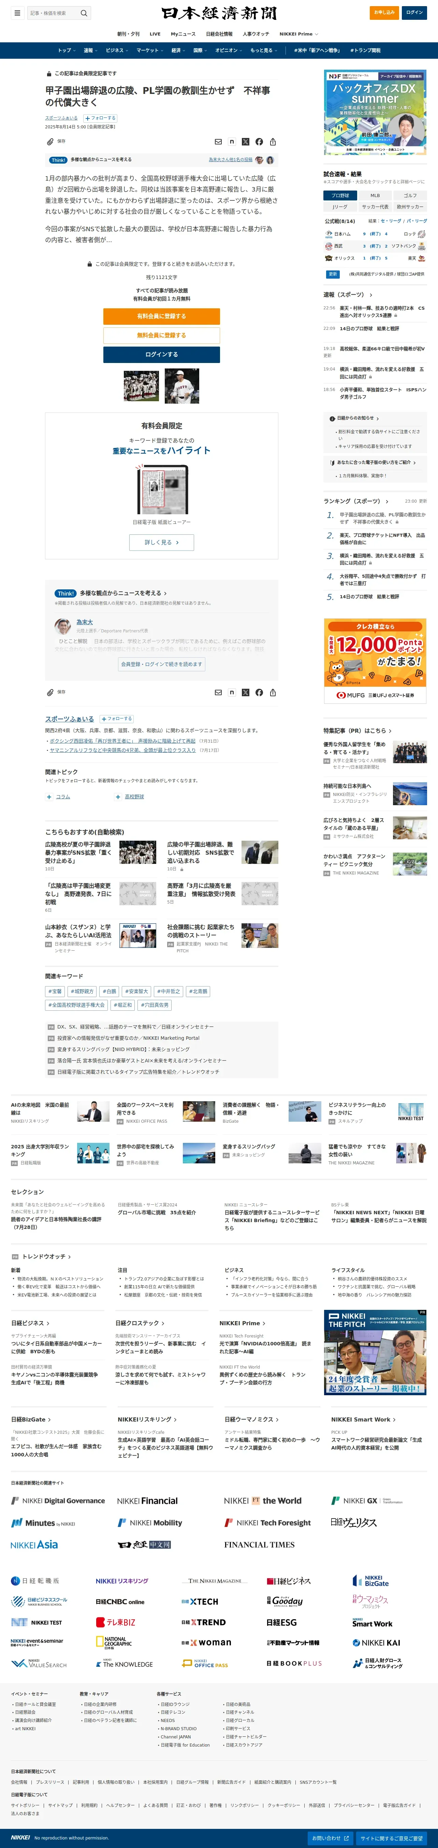
Task: Select the Jリーグ scores tab
Action: (340, 207)
